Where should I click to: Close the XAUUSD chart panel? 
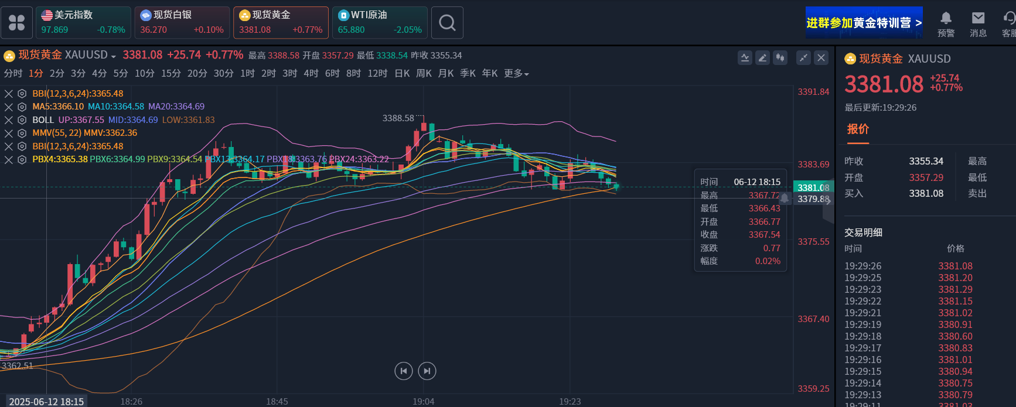point(821,57)
